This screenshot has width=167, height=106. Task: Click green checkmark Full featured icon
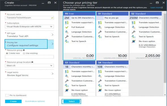[x=67, y=27]
